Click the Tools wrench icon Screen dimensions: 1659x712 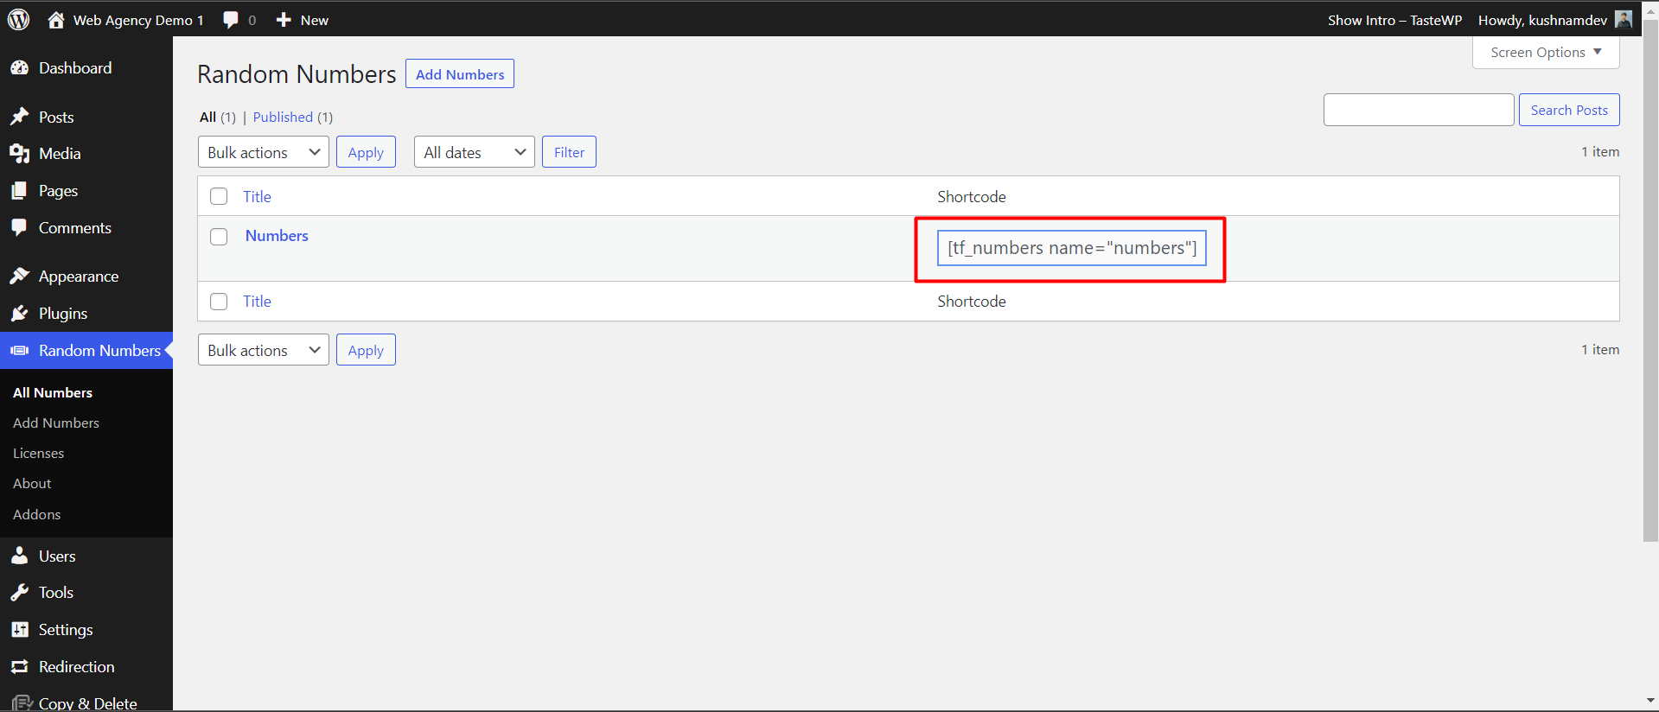20,593
